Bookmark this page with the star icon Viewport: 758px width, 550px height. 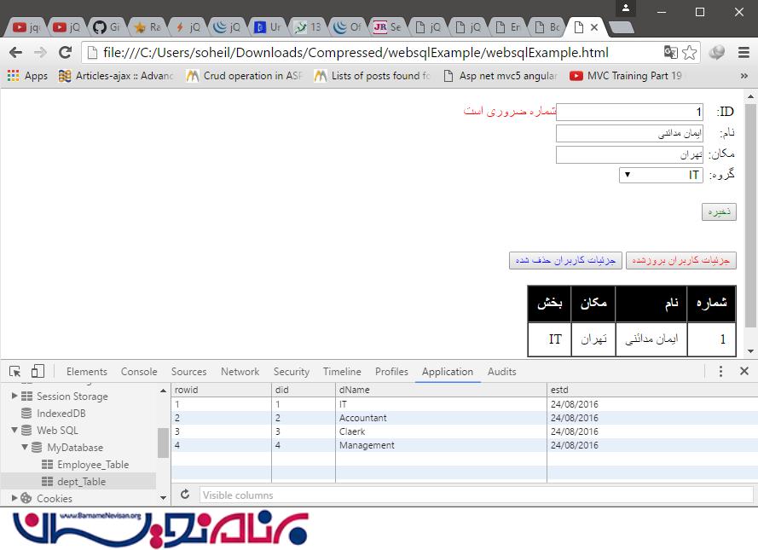(x=690, y=52)
